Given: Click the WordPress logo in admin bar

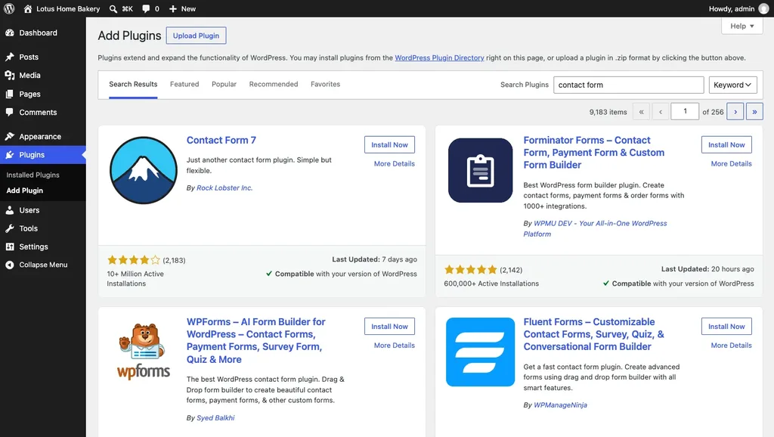Looking at the screenshot, I should pos(9,8).
